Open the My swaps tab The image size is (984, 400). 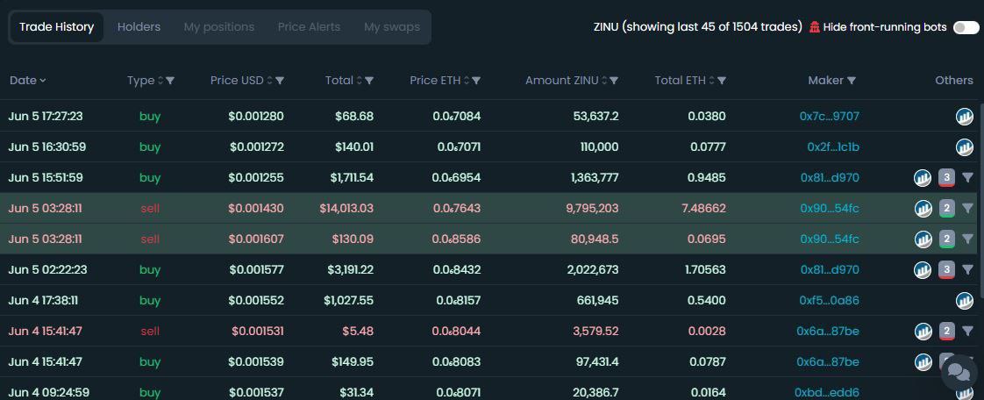point(392,27)
